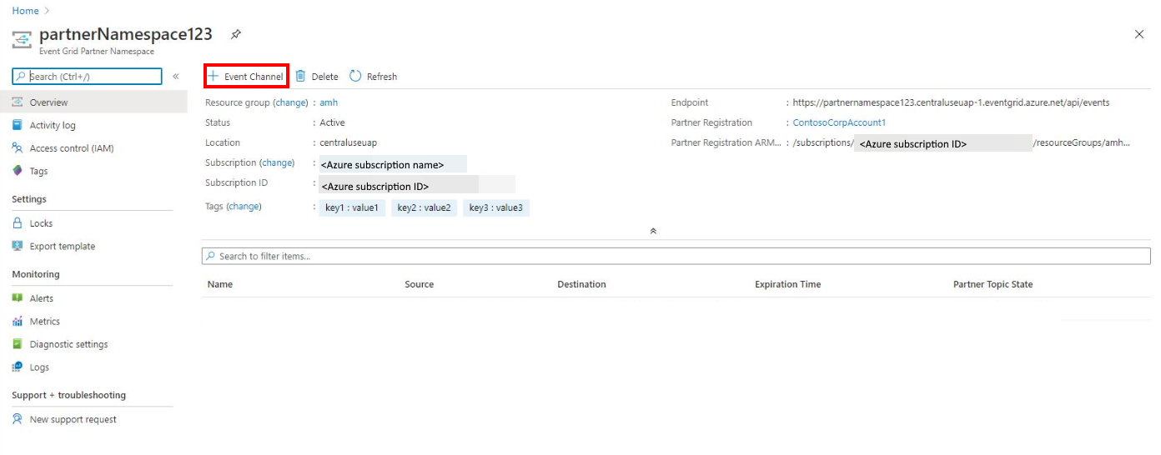Click the Logs icon in the sidebar
1161x455 pixels.
pos(18,367)
